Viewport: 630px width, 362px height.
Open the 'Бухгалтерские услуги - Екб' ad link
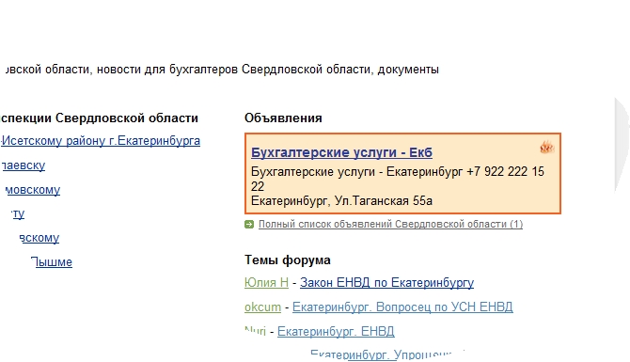tap(341, 152)
